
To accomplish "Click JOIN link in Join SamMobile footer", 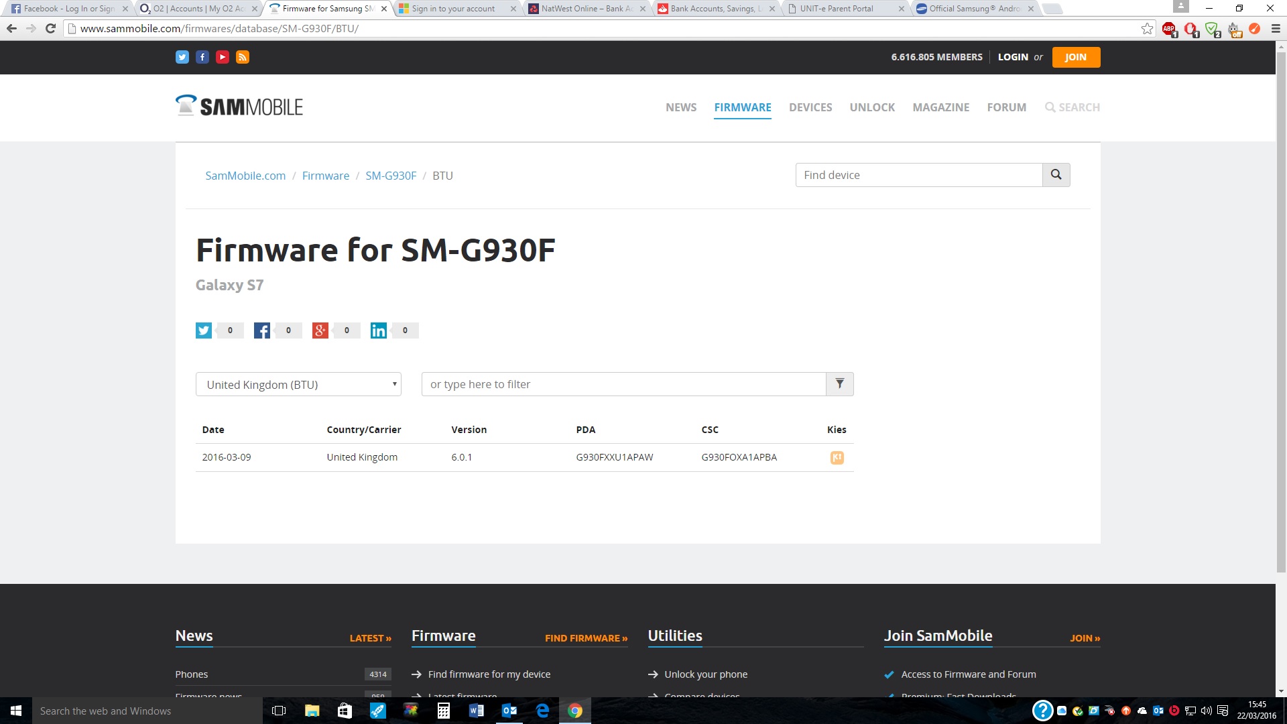I will point(1085,638).
